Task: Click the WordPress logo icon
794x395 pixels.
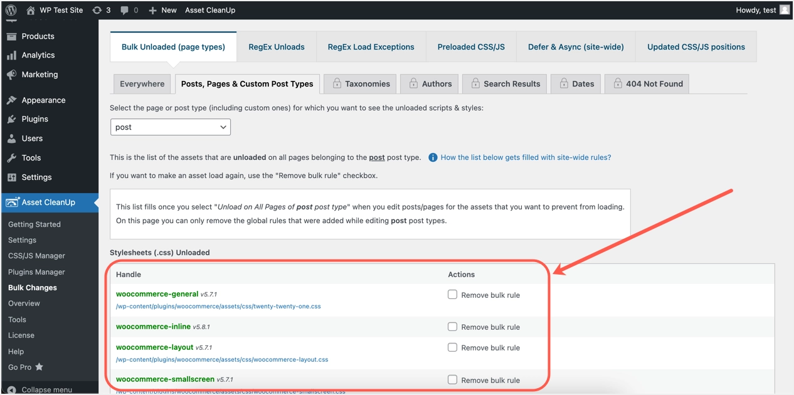Action: (x=11, y=10)
